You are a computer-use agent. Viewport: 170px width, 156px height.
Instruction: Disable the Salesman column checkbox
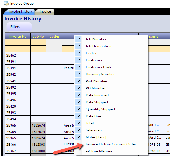[78, 130]
